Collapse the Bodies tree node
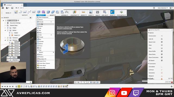 pyautogui.click(x=5, y=30)
